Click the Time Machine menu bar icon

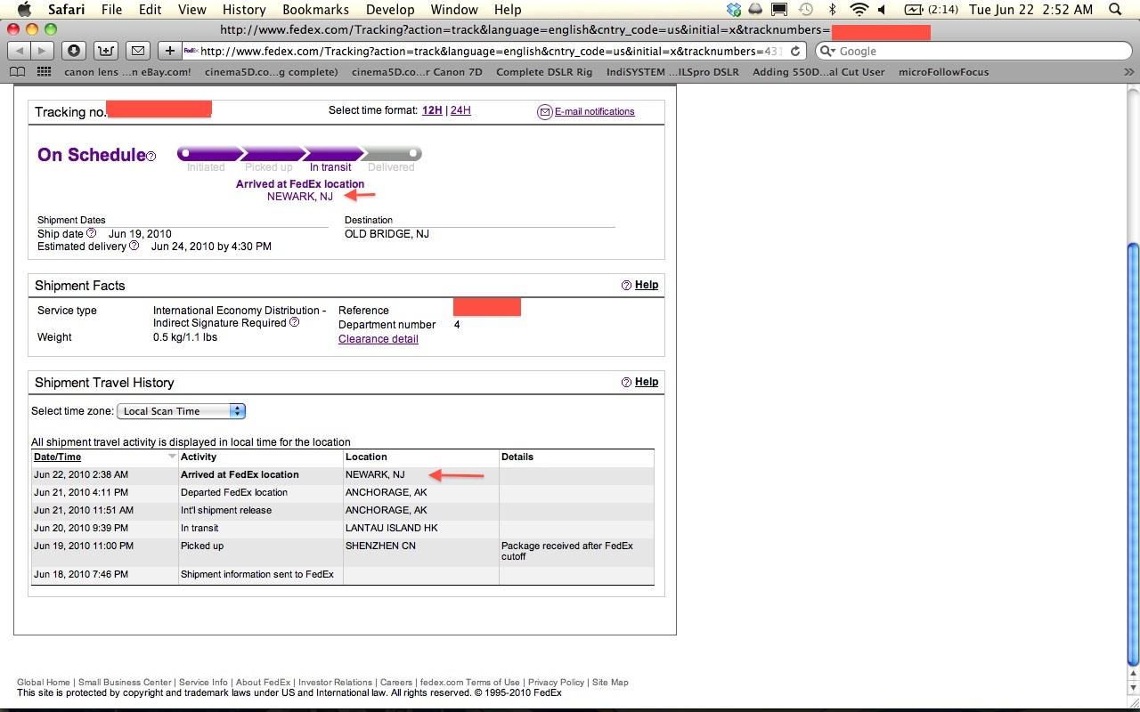pyautogui.click(x=805, y=10)
